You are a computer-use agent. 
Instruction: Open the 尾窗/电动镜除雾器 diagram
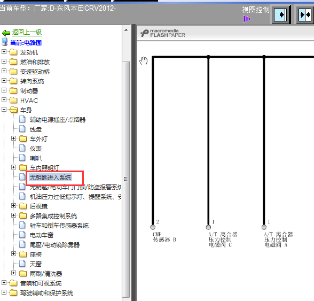tap(54, 245)
